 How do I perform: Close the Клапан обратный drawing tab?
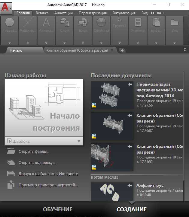[x=112, y=50]
